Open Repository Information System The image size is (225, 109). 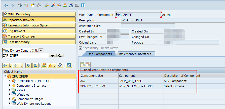click(39, 25)
